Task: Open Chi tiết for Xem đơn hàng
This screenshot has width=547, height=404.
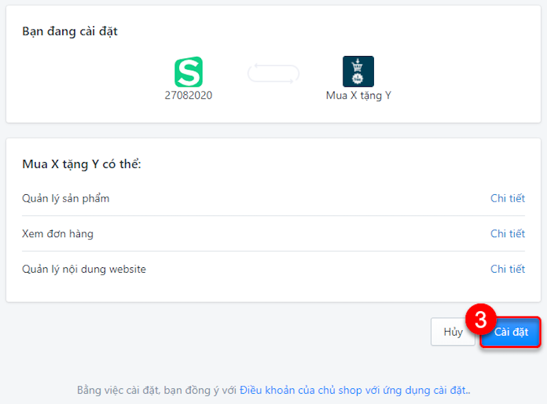Action: 507,233
